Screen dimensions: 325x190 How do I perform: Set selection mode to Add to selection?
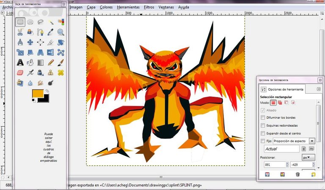point(280,103)
